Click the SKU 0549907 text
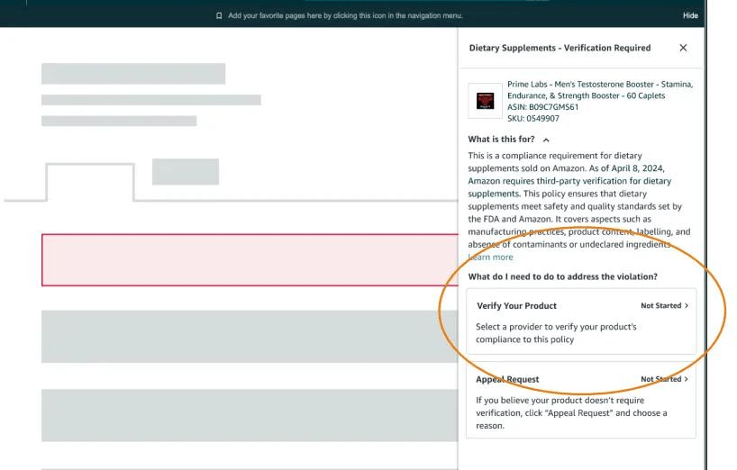This screenshot has width=737, height=470. (532, 118)
